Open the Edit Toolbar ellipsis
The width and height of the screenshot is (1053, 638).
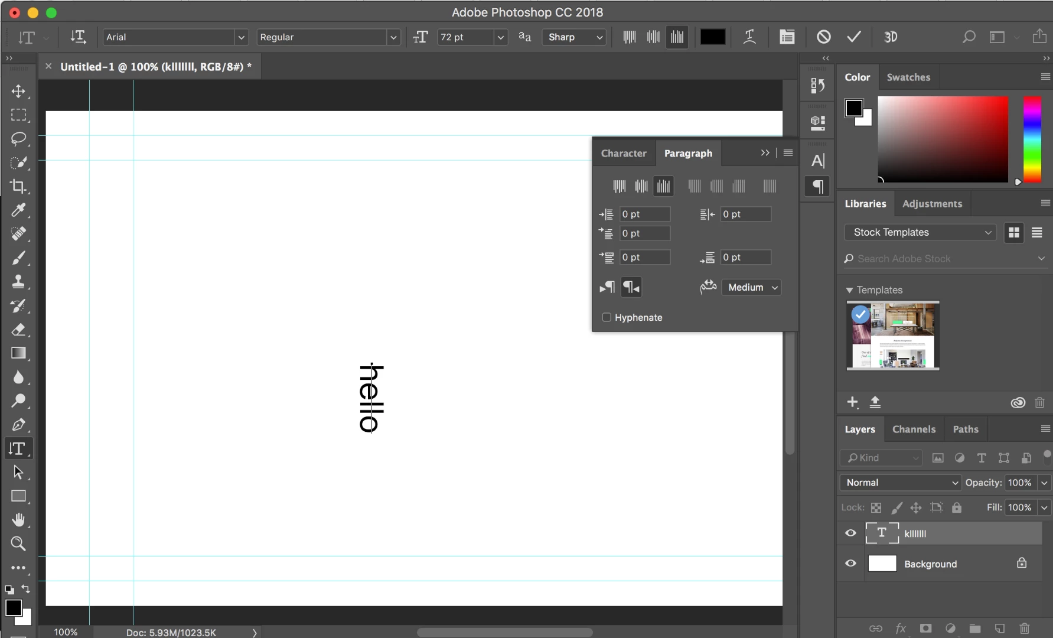click(18, 568)
